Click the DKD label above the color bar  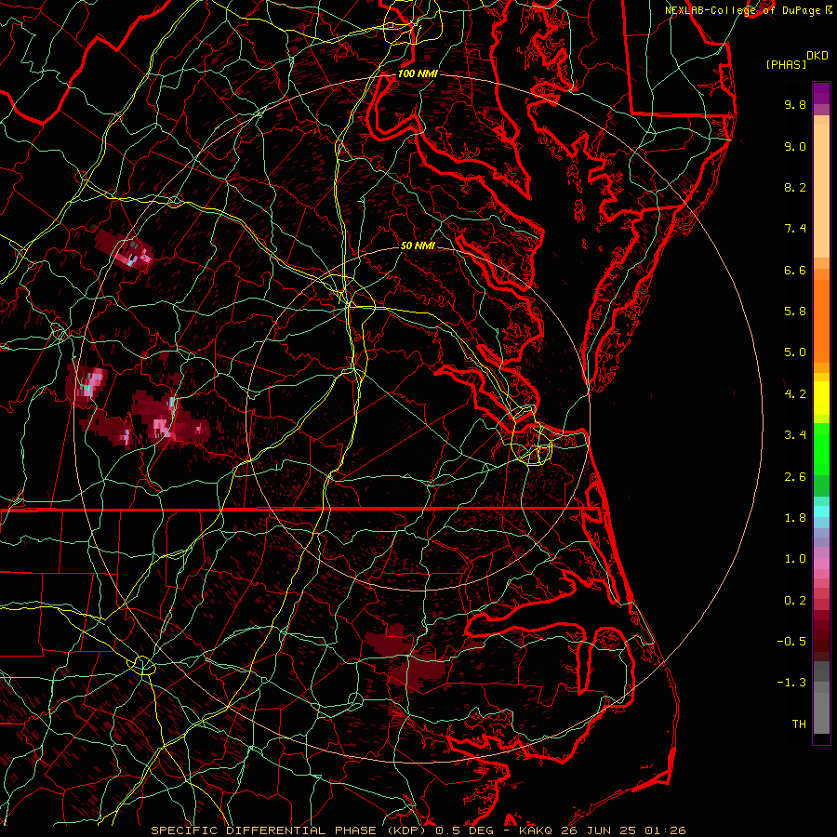coord(817,56)
